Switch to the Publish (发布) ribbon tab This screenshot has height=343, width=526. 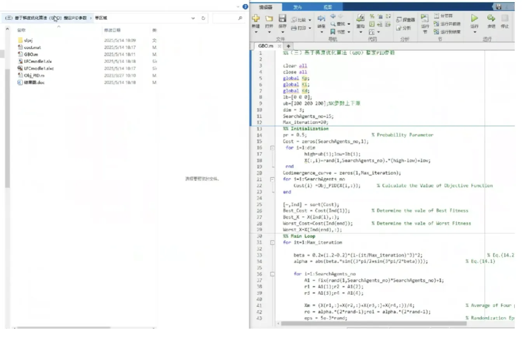[298, 7]
